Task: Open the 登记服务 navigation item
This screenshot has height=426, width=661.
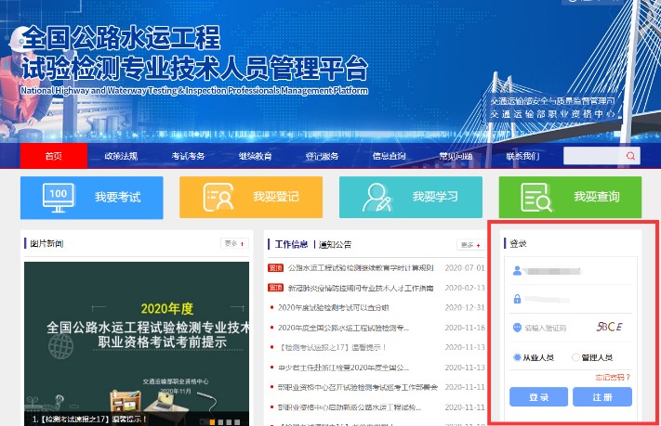Action: (x=322, y=156)
